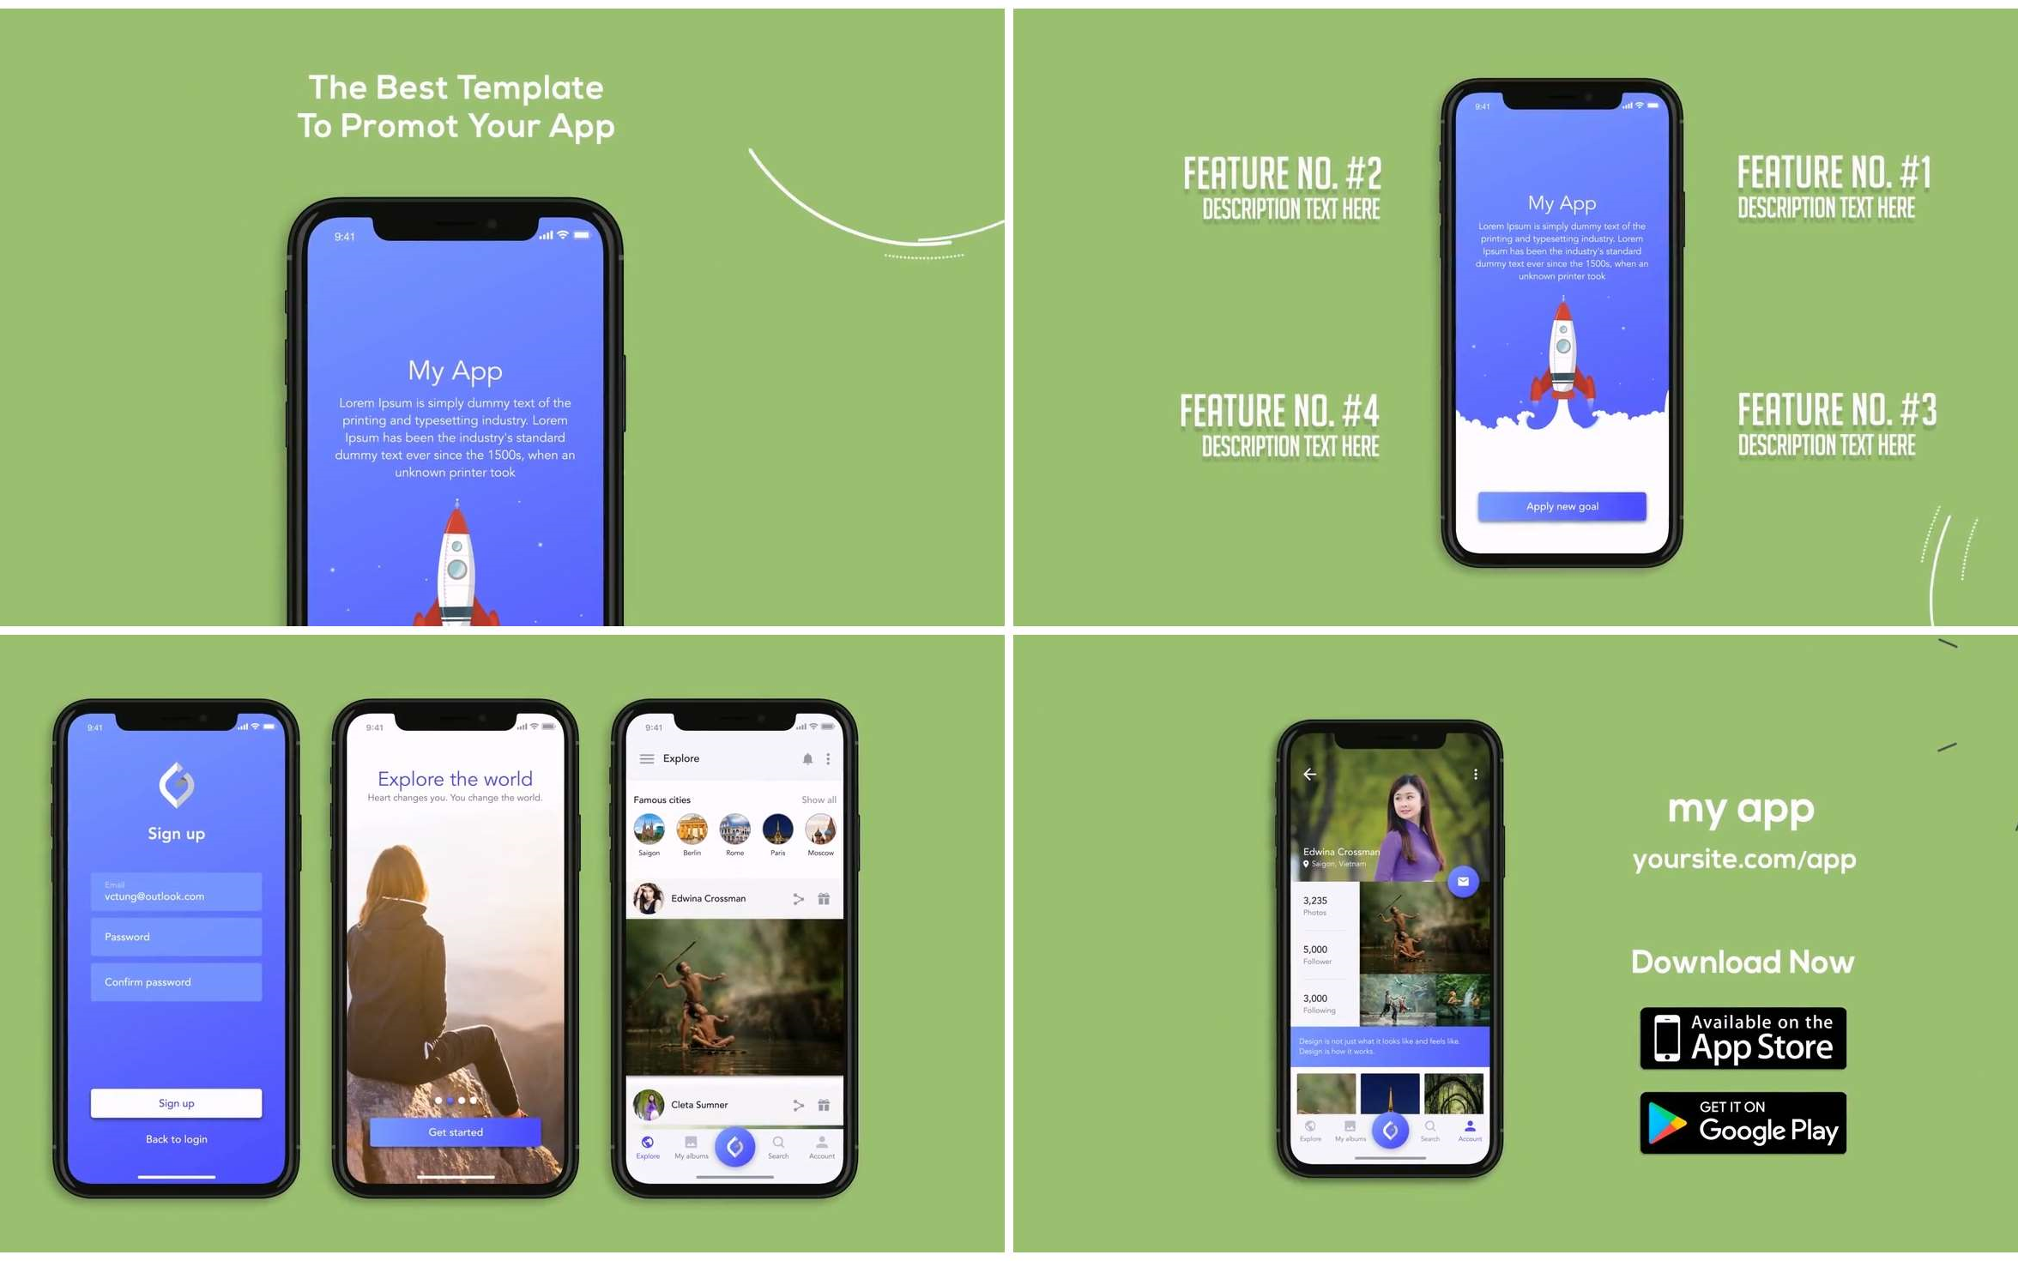
Task: Select the Email input field
Action: 174,890
